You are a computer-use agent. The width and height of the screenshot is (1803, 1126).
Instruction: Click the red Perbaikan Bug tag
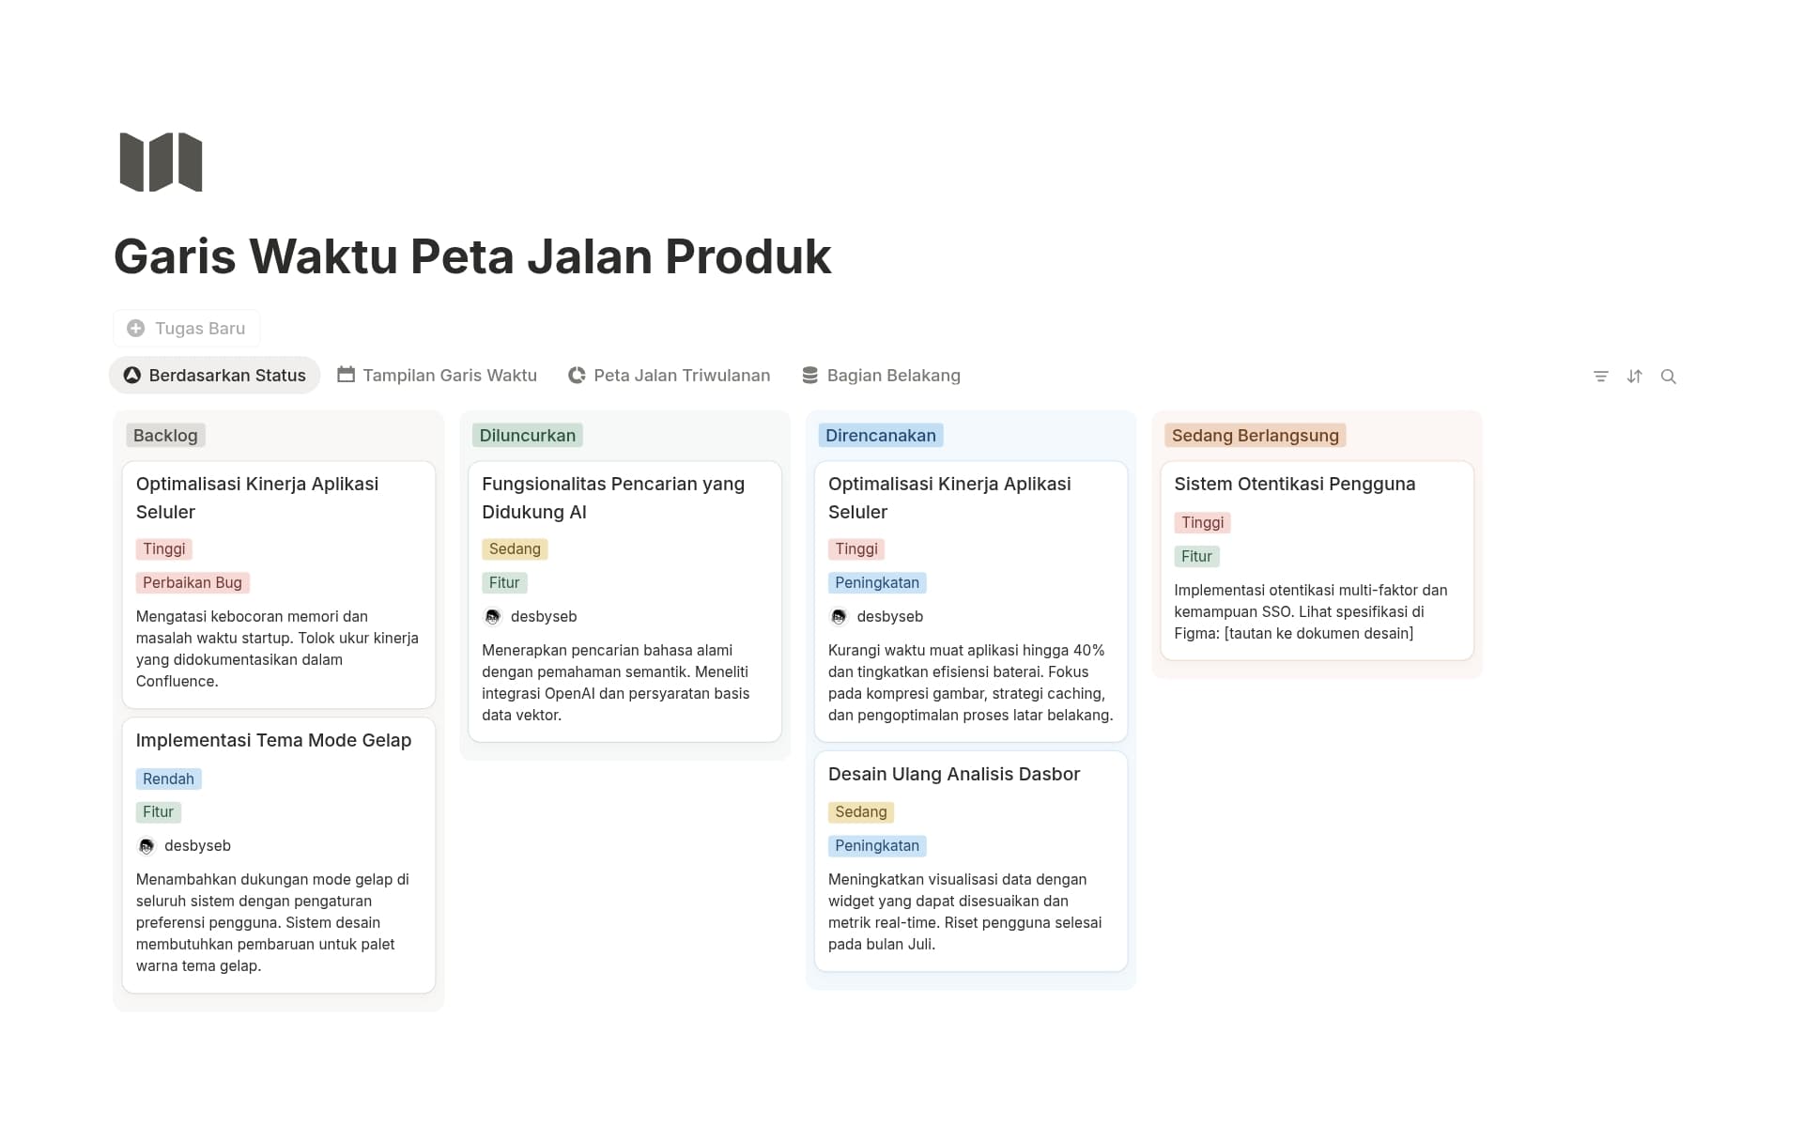point(193,583)
